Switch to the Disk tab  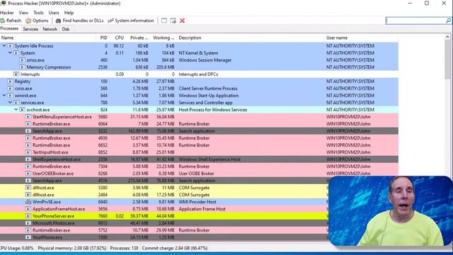(x=66, y=29)
